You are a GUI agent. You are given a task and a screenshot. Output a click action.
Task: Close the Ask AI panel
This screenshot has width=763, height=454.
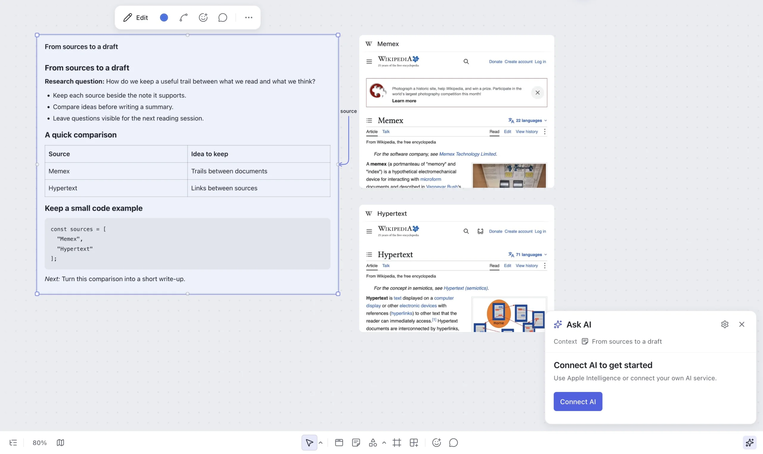point(742,324)
